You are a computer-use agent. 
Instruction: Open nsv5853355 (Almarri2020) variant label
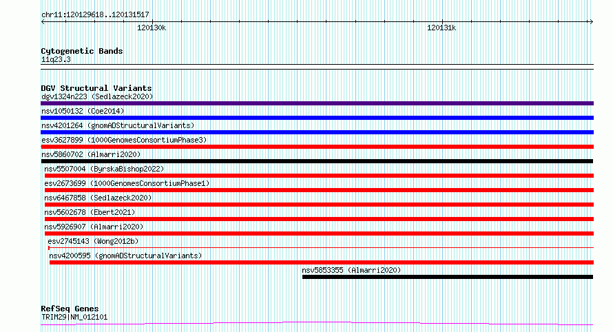351,270
